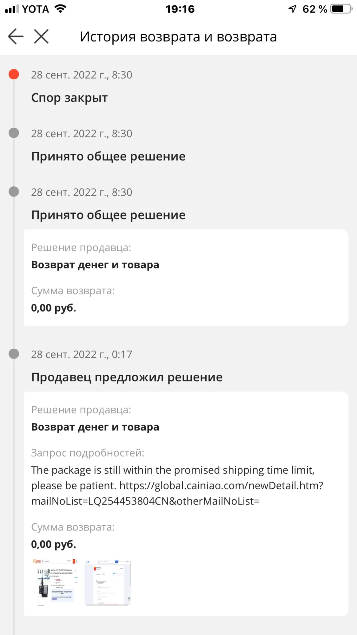Screen dimensions: 357x635
Task: Tap the location arrow status icon
Action: (x=292, y=9)
